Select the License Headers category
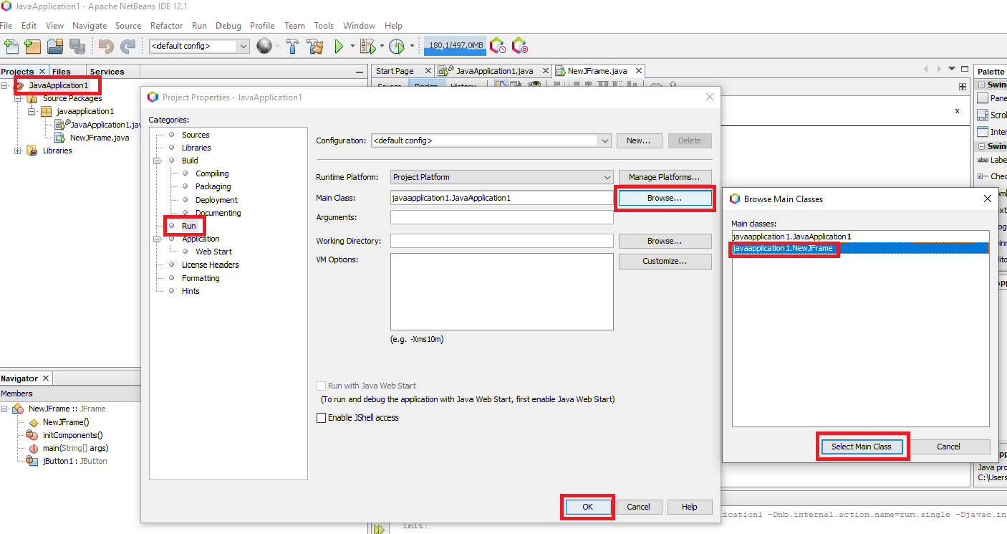 point(211,264)
